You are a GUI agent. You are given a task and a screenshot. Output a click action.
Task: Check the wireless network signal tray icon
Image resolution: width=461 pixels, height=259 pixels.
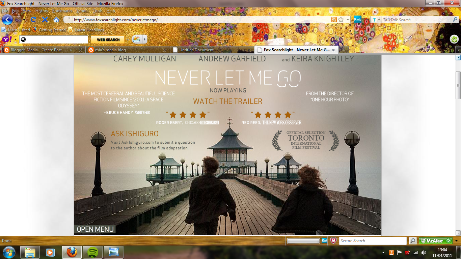click(416, 252)
